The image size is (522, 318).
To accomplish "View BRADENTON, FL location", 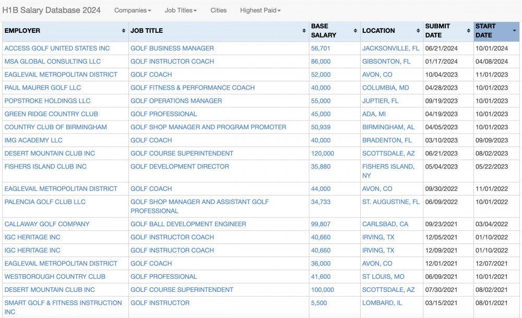I will (387, 140).
